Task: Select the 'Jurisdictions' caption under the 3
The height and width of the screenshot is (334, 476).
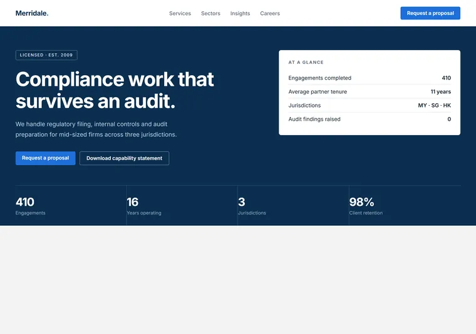Action: (252, 213)
